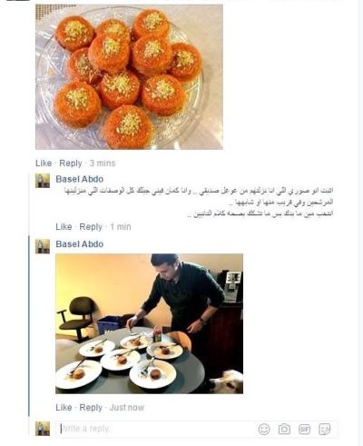Like the kunafa sweets photo comment
This screenshot has width=363, height=446.
tap(44, 164)
